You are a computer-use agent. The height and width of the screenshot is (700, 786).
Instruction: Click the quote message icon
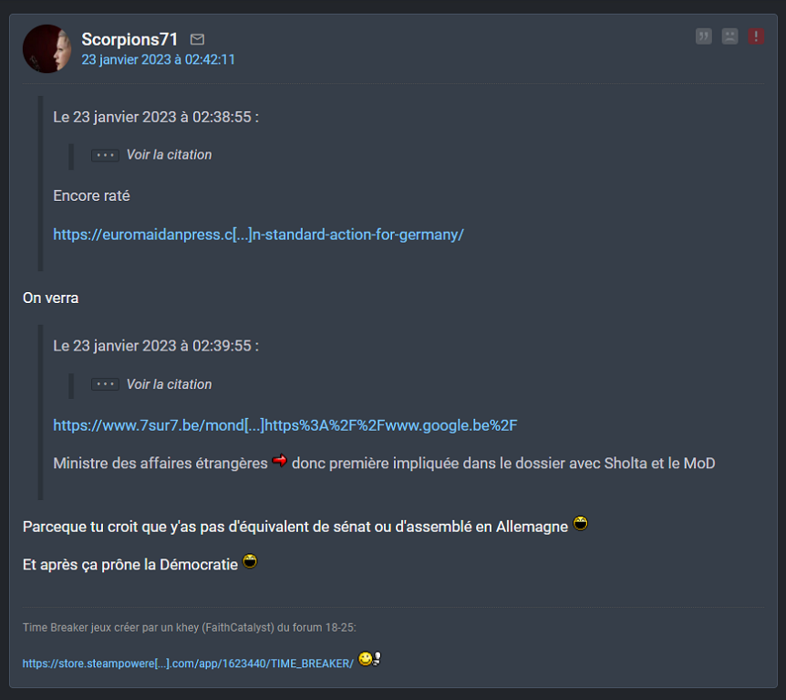point(703,37)
